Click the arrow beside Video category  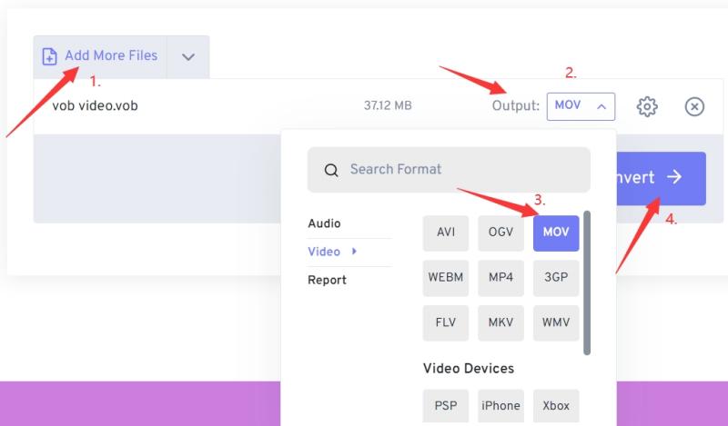tap(354, 252)
